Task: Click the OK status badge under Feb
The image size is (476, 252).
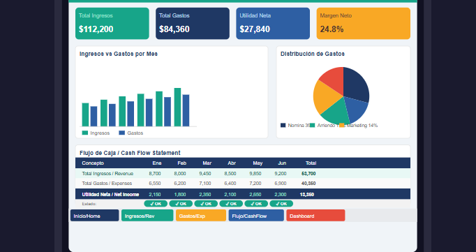Action: click(x=181, y=204)
